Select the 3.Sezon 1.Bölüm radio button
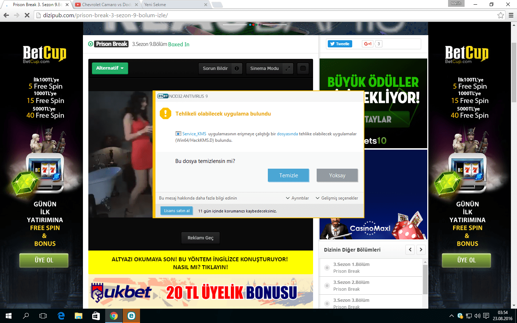This screenshot has width=517, height=323. pyautogui.click(x=326, y=267)
